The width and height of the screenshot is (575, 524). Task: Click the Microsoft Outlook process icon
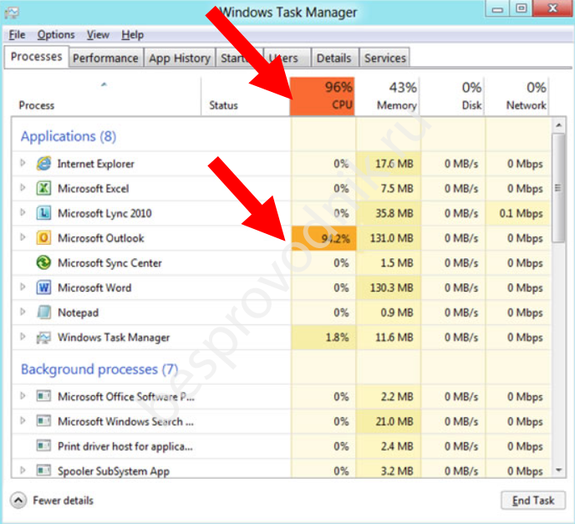43,238
